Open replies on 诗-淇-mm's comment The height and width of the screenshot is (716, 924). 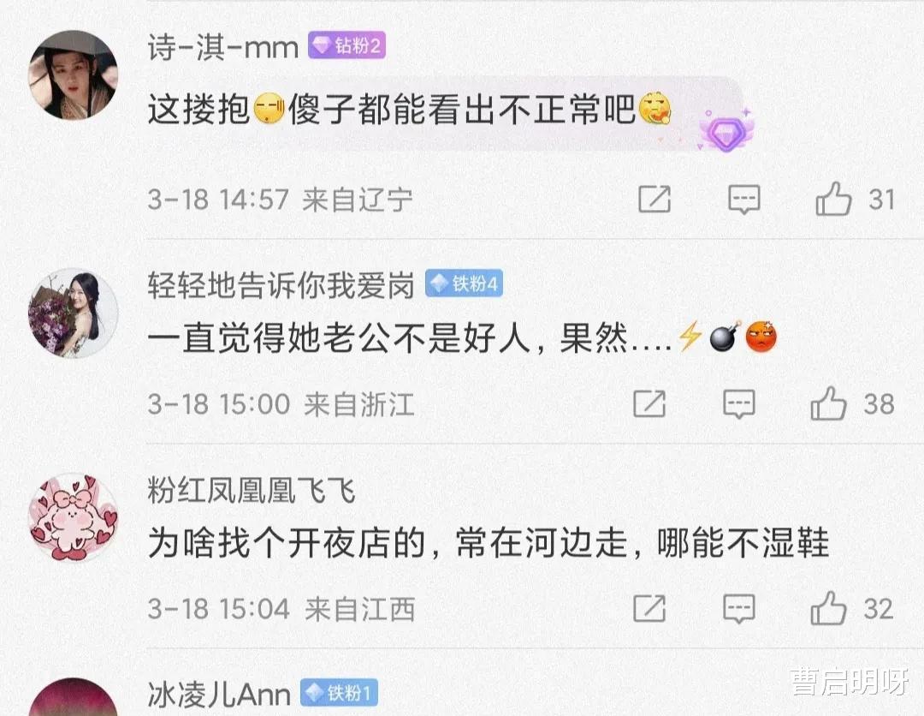pos(744,200)
